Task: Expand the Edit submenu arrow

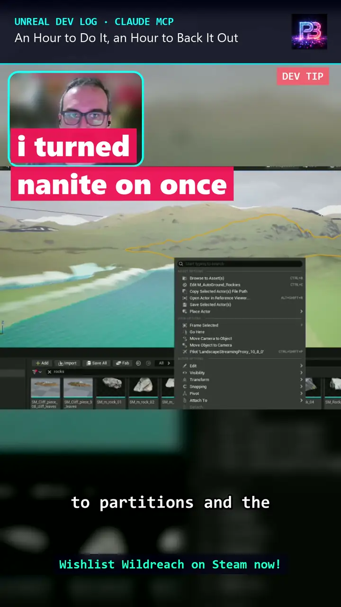Action: 301,366
